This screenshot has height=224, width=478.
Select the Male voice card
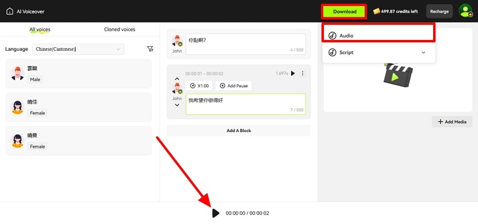point(79,74)
